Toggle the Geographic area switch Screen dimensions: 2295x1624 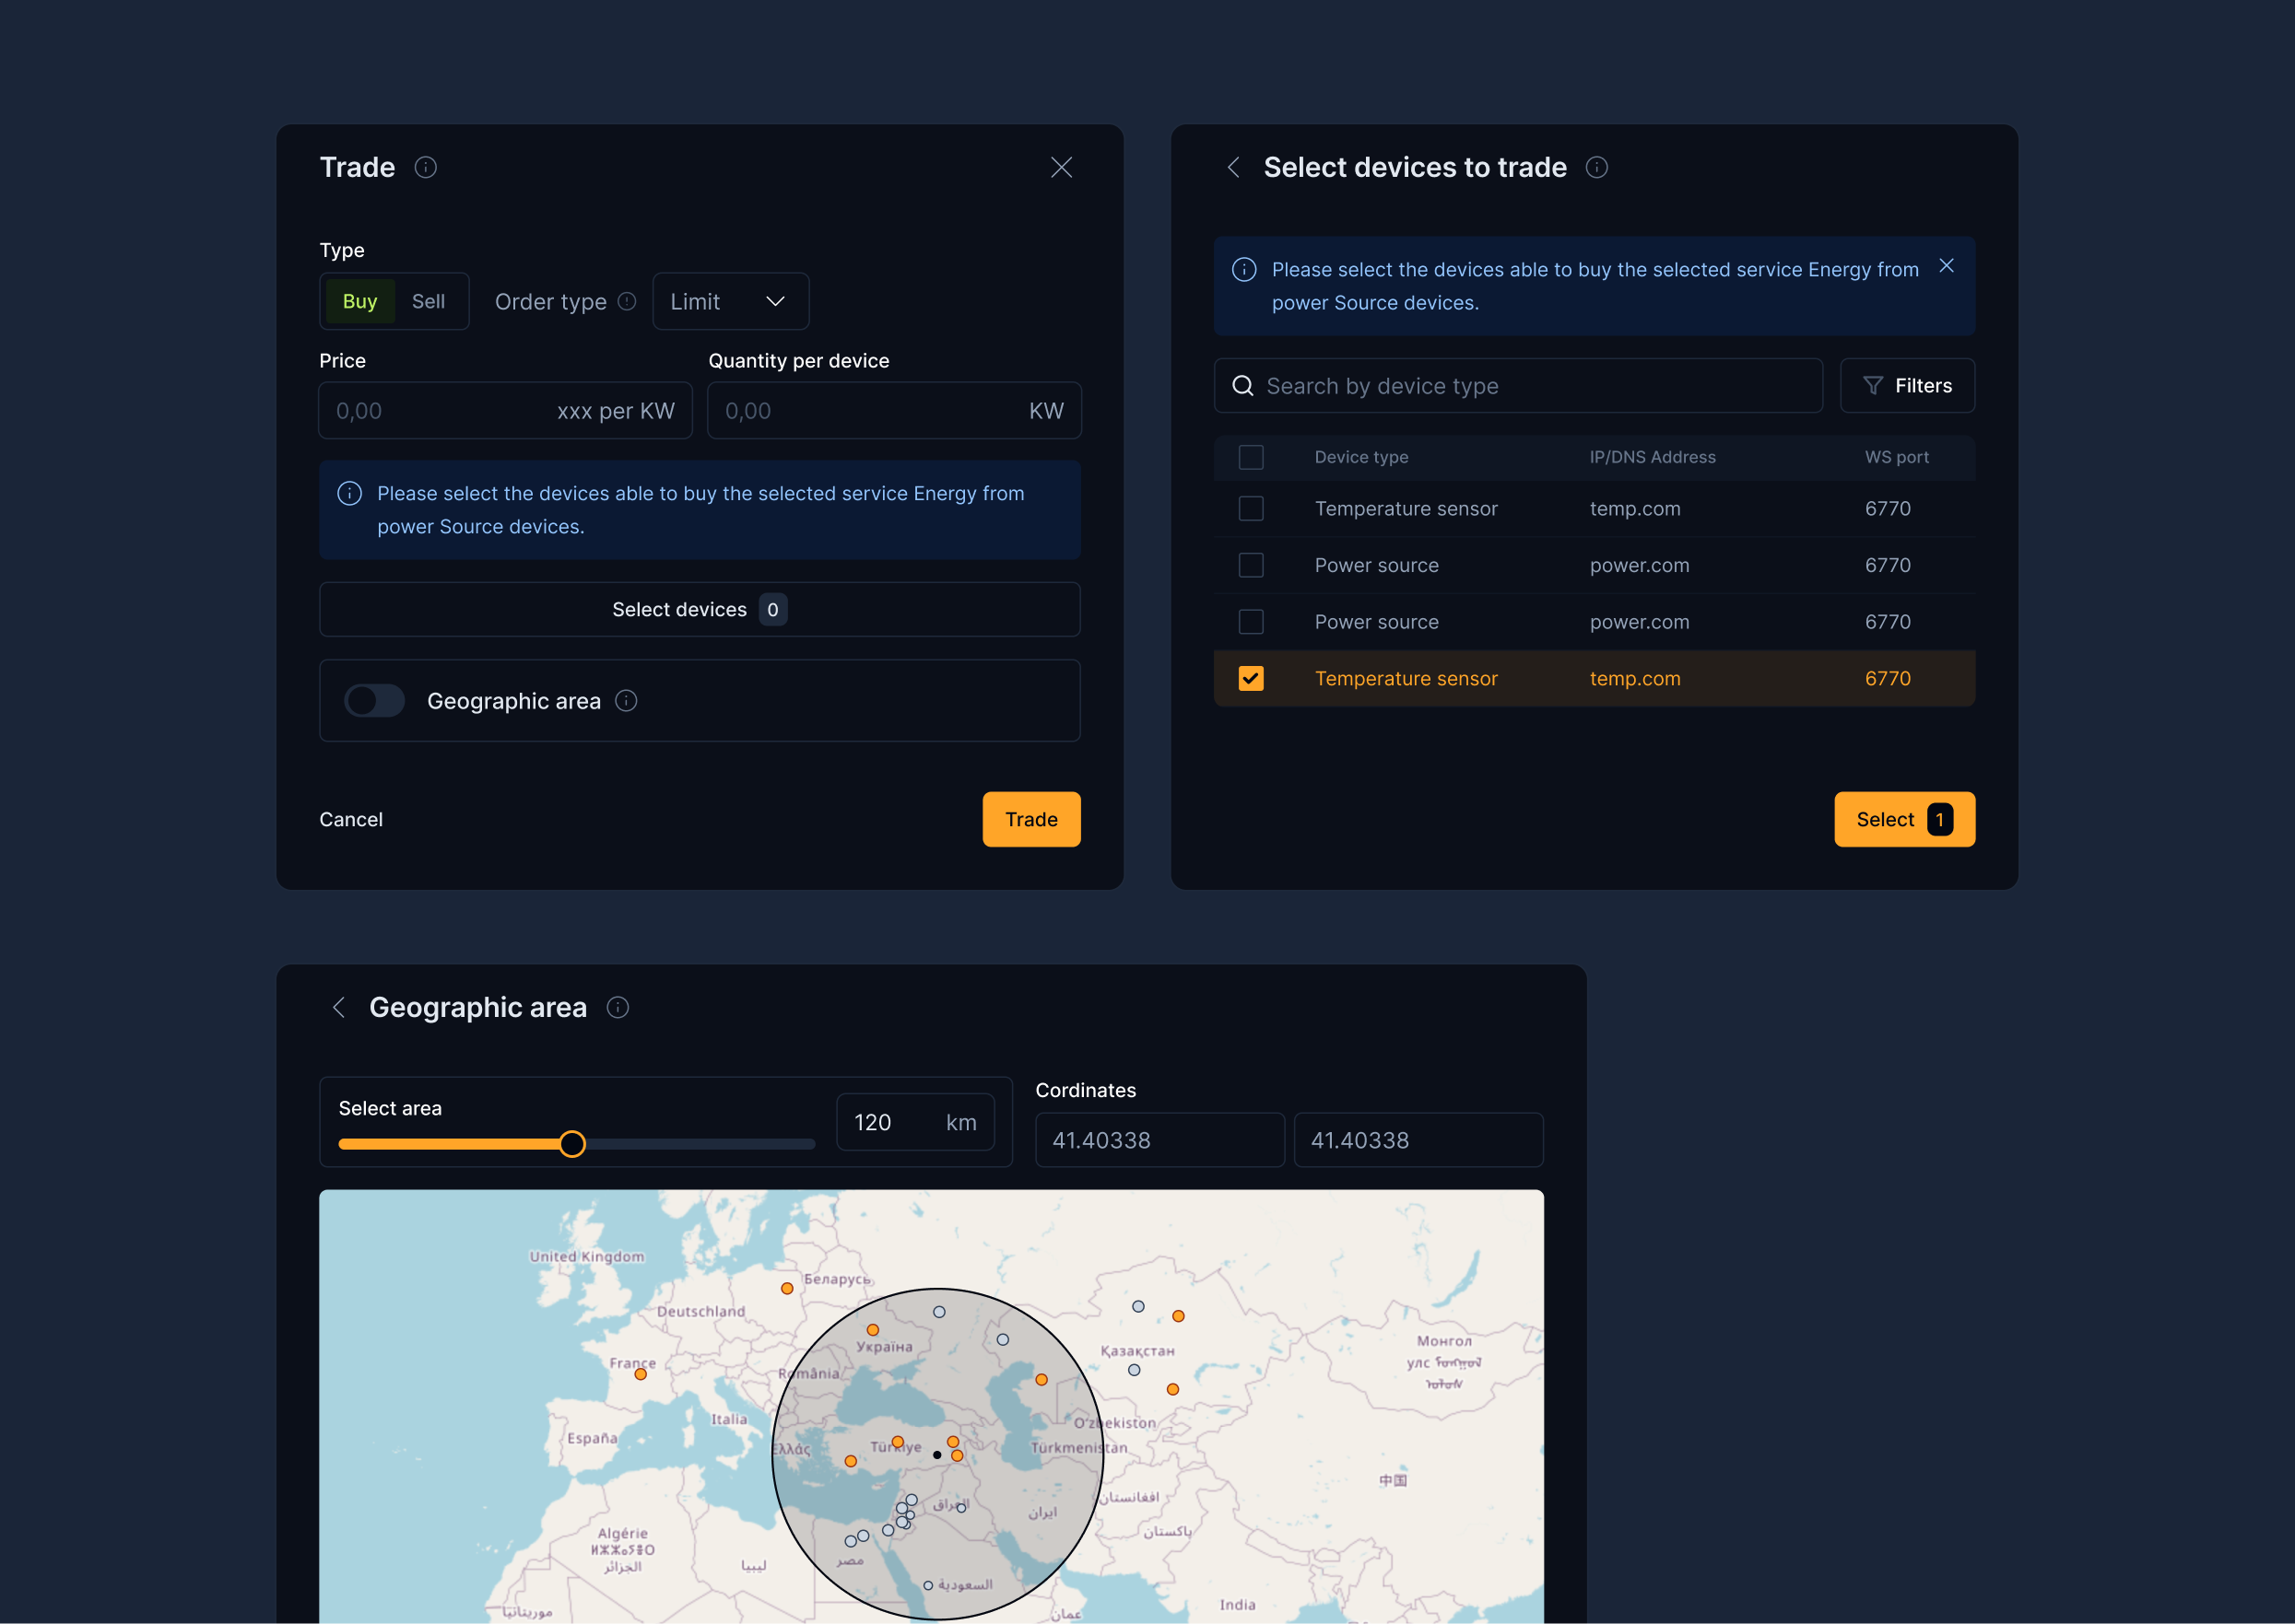374,701
